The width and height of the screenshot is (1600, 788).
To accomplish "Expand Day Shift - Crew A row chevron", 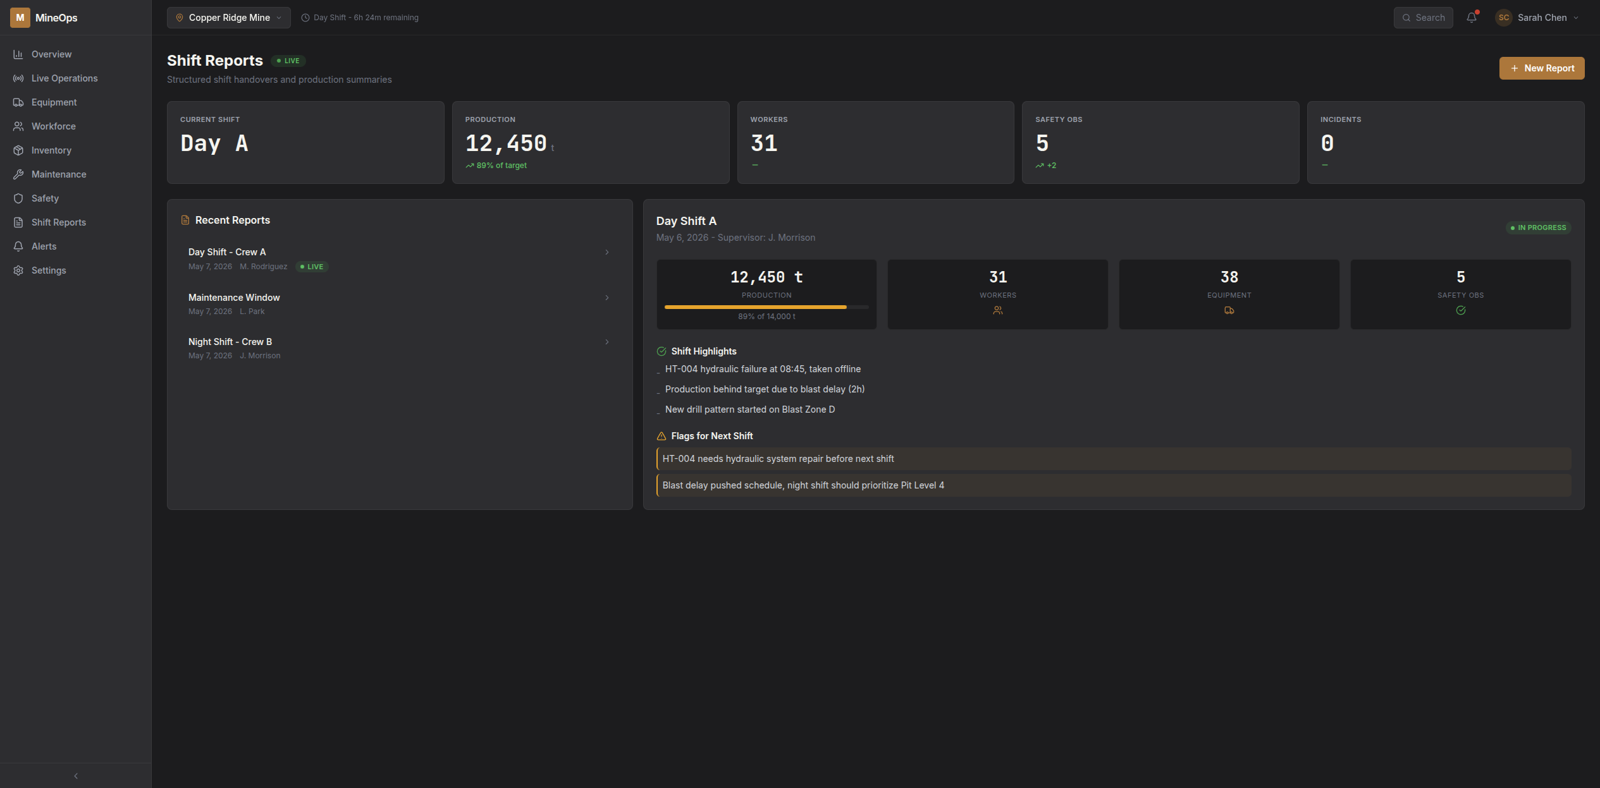I will click(607, 252).
